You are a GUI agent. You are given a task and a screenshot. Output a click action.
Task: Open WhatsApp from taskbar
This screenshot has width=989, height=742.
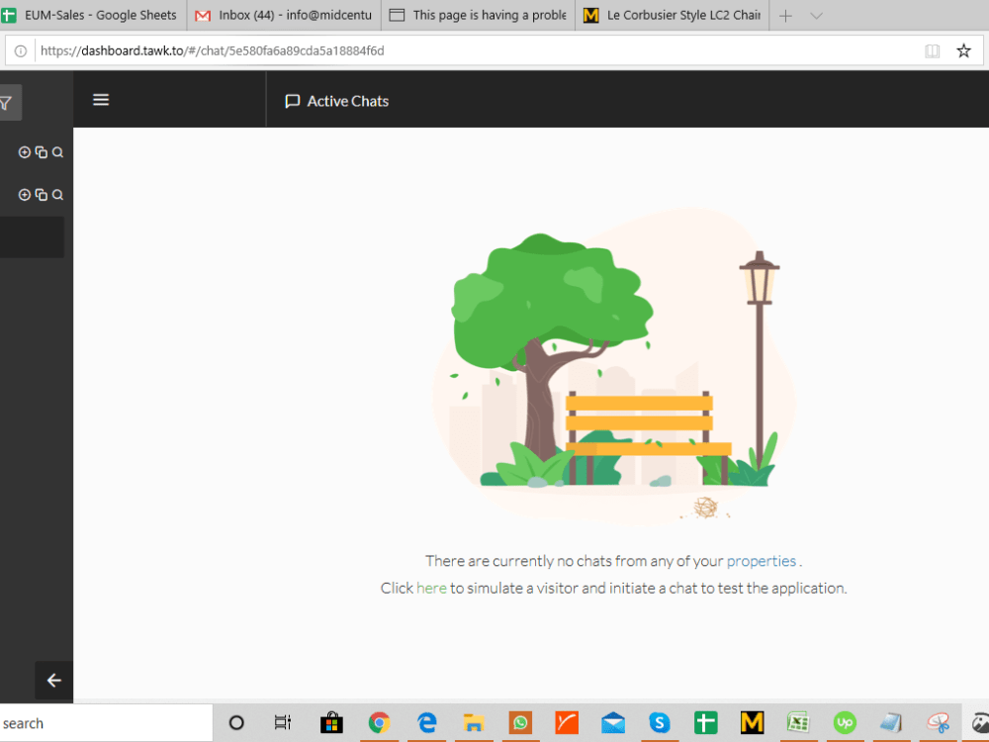(520, 723)
